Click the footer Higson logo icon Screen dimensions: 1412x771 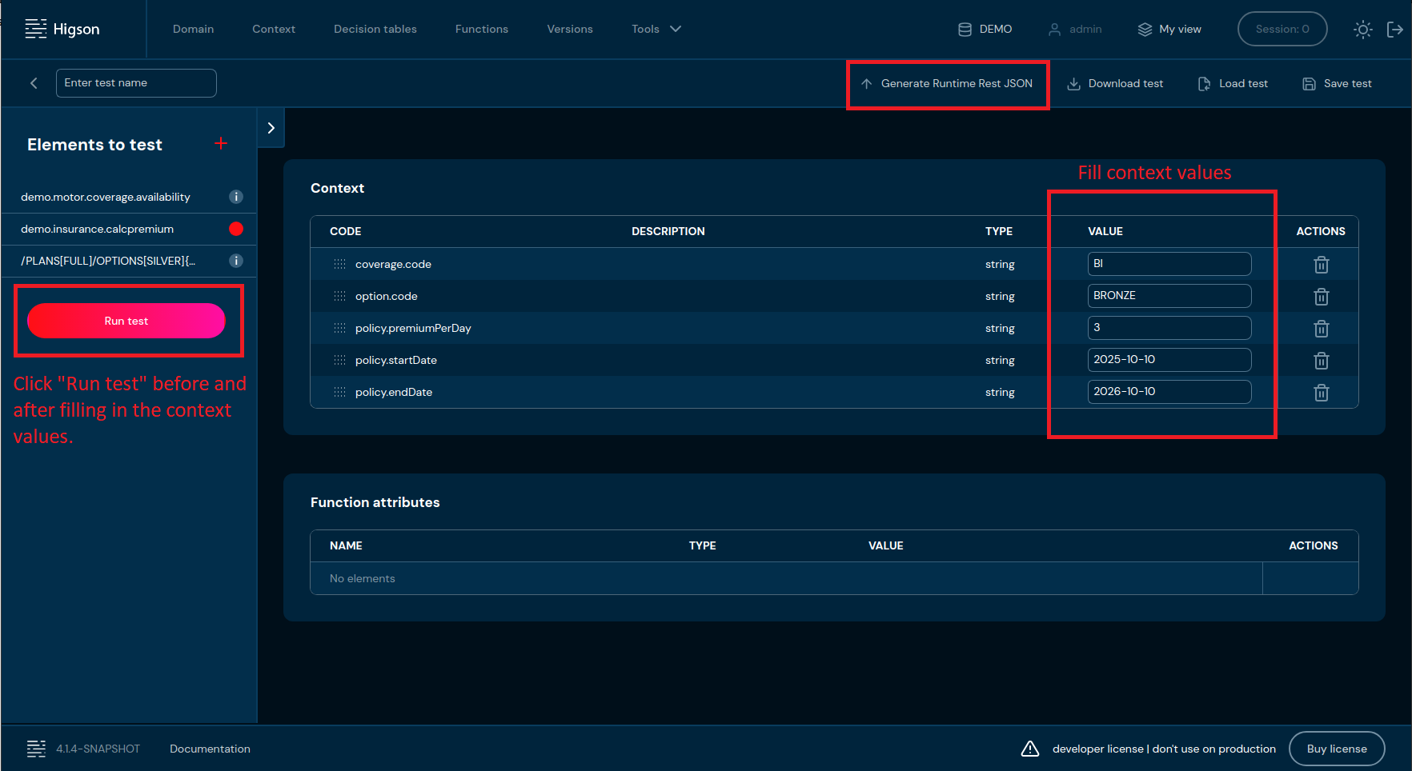(36, 749)
